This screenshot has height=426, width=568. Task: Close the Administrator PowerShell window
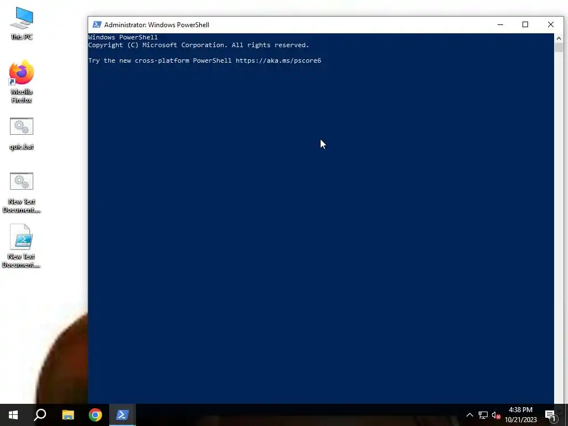(551, 24)
